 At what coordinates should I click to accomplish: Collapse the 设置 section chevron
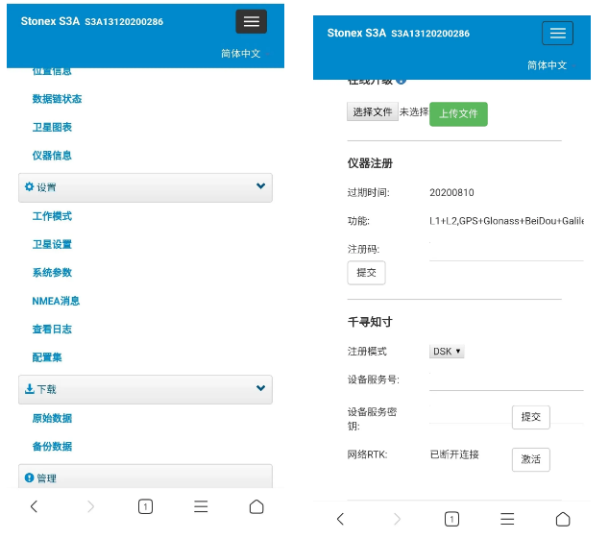(x=260, y=186)
